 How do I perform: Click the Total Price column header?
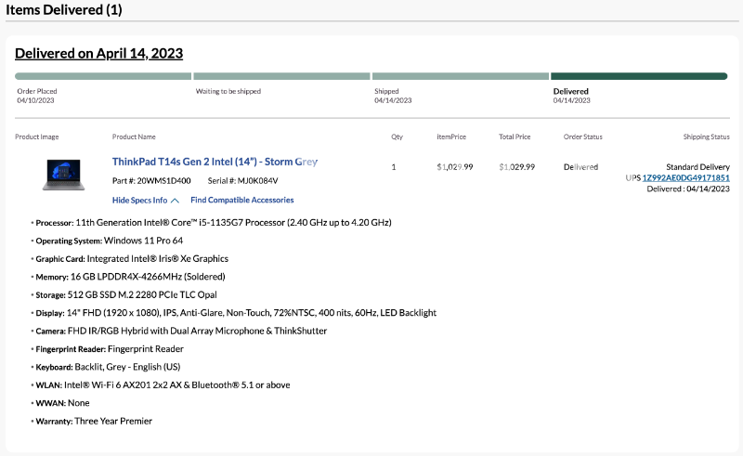[x=515, y=137]
